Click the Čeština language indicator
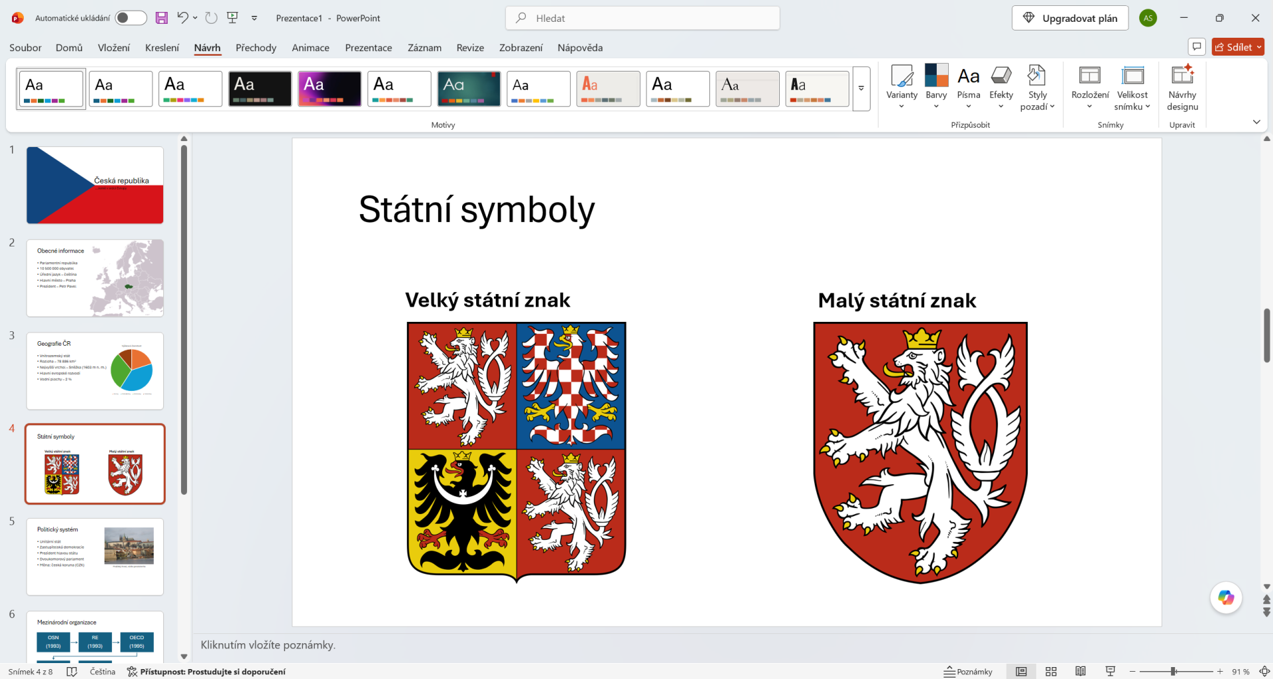 click(103, 671)
